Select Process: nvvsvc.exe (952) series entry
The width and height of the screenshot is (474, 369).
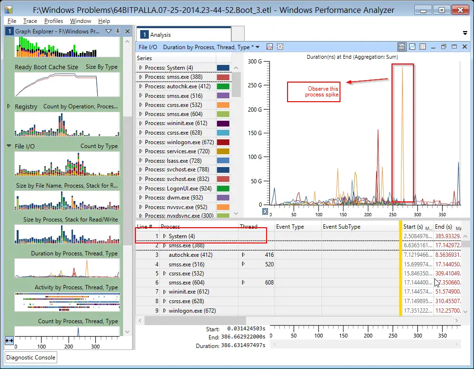176,207
